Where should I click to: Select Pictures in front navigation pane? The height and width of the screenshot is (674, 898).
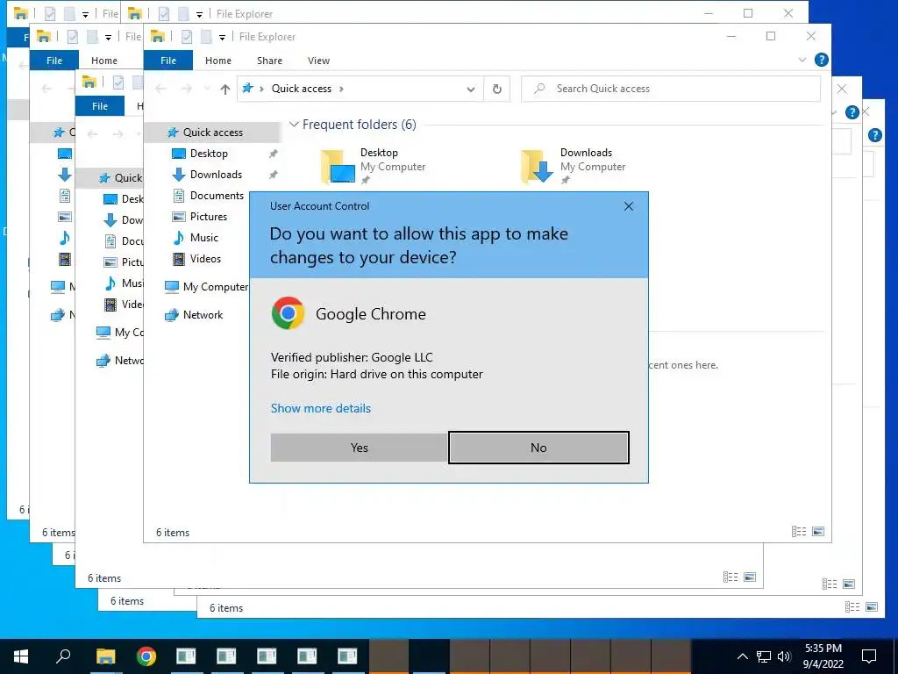pos(209,217)
